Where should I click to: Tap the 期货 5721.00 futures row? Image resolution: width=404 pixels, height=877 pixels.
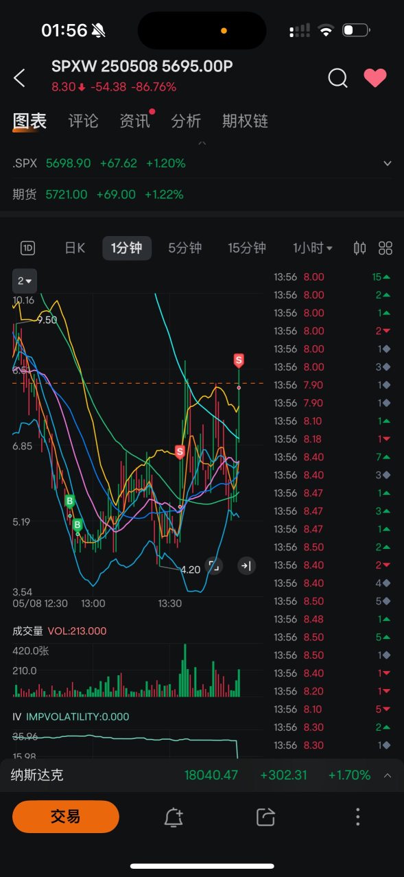tap(202, 195)
